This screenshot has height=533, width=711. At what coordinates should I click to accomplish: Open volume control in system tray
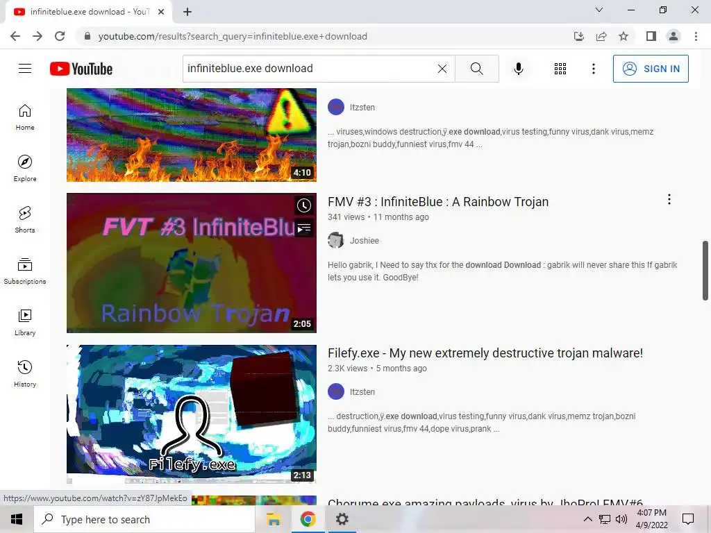621,519
